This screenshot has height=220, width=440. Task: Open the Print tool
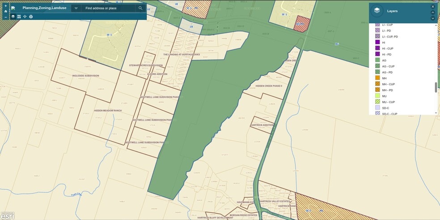click(x=31, y=17)
